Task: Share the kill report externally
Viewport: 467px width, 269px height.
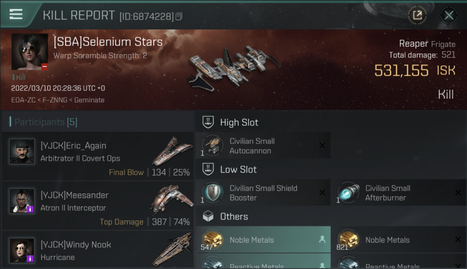Action: click(x=417, y=15)
